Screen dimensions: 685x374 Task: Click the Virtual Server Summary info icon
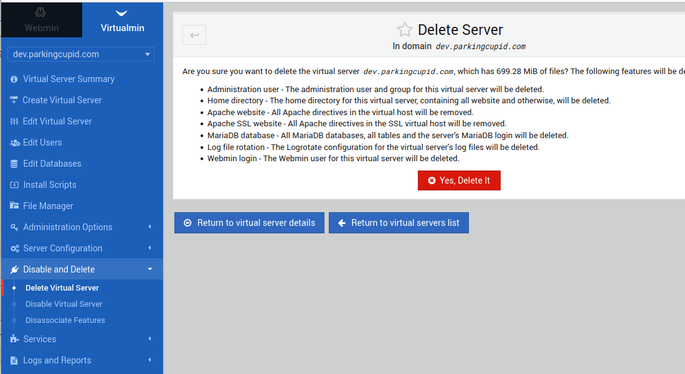(14, 79)
